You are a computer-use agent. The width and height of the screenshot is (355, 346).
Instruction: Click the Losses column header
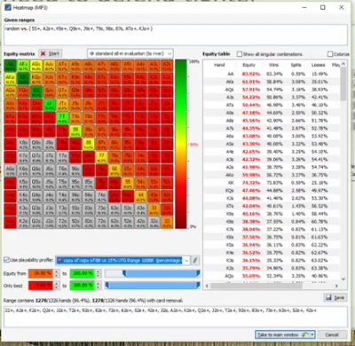coord(318,65)
